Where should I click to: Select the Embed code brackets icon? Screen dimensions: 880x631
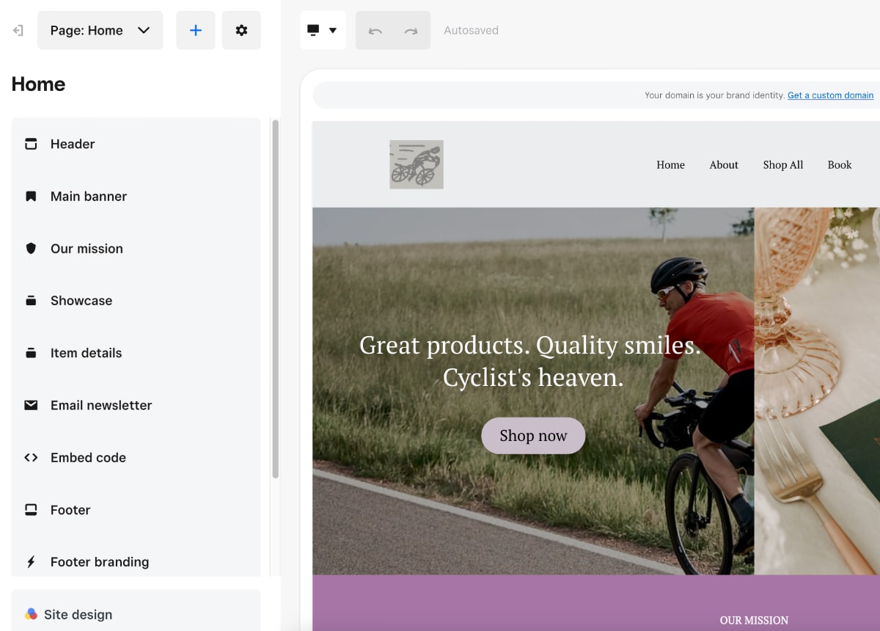coord(31,457)
